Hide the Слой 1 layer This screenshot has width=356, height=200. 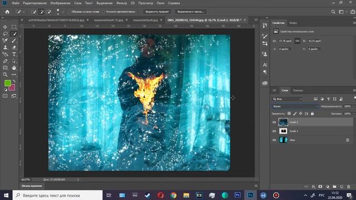[274, 131]
